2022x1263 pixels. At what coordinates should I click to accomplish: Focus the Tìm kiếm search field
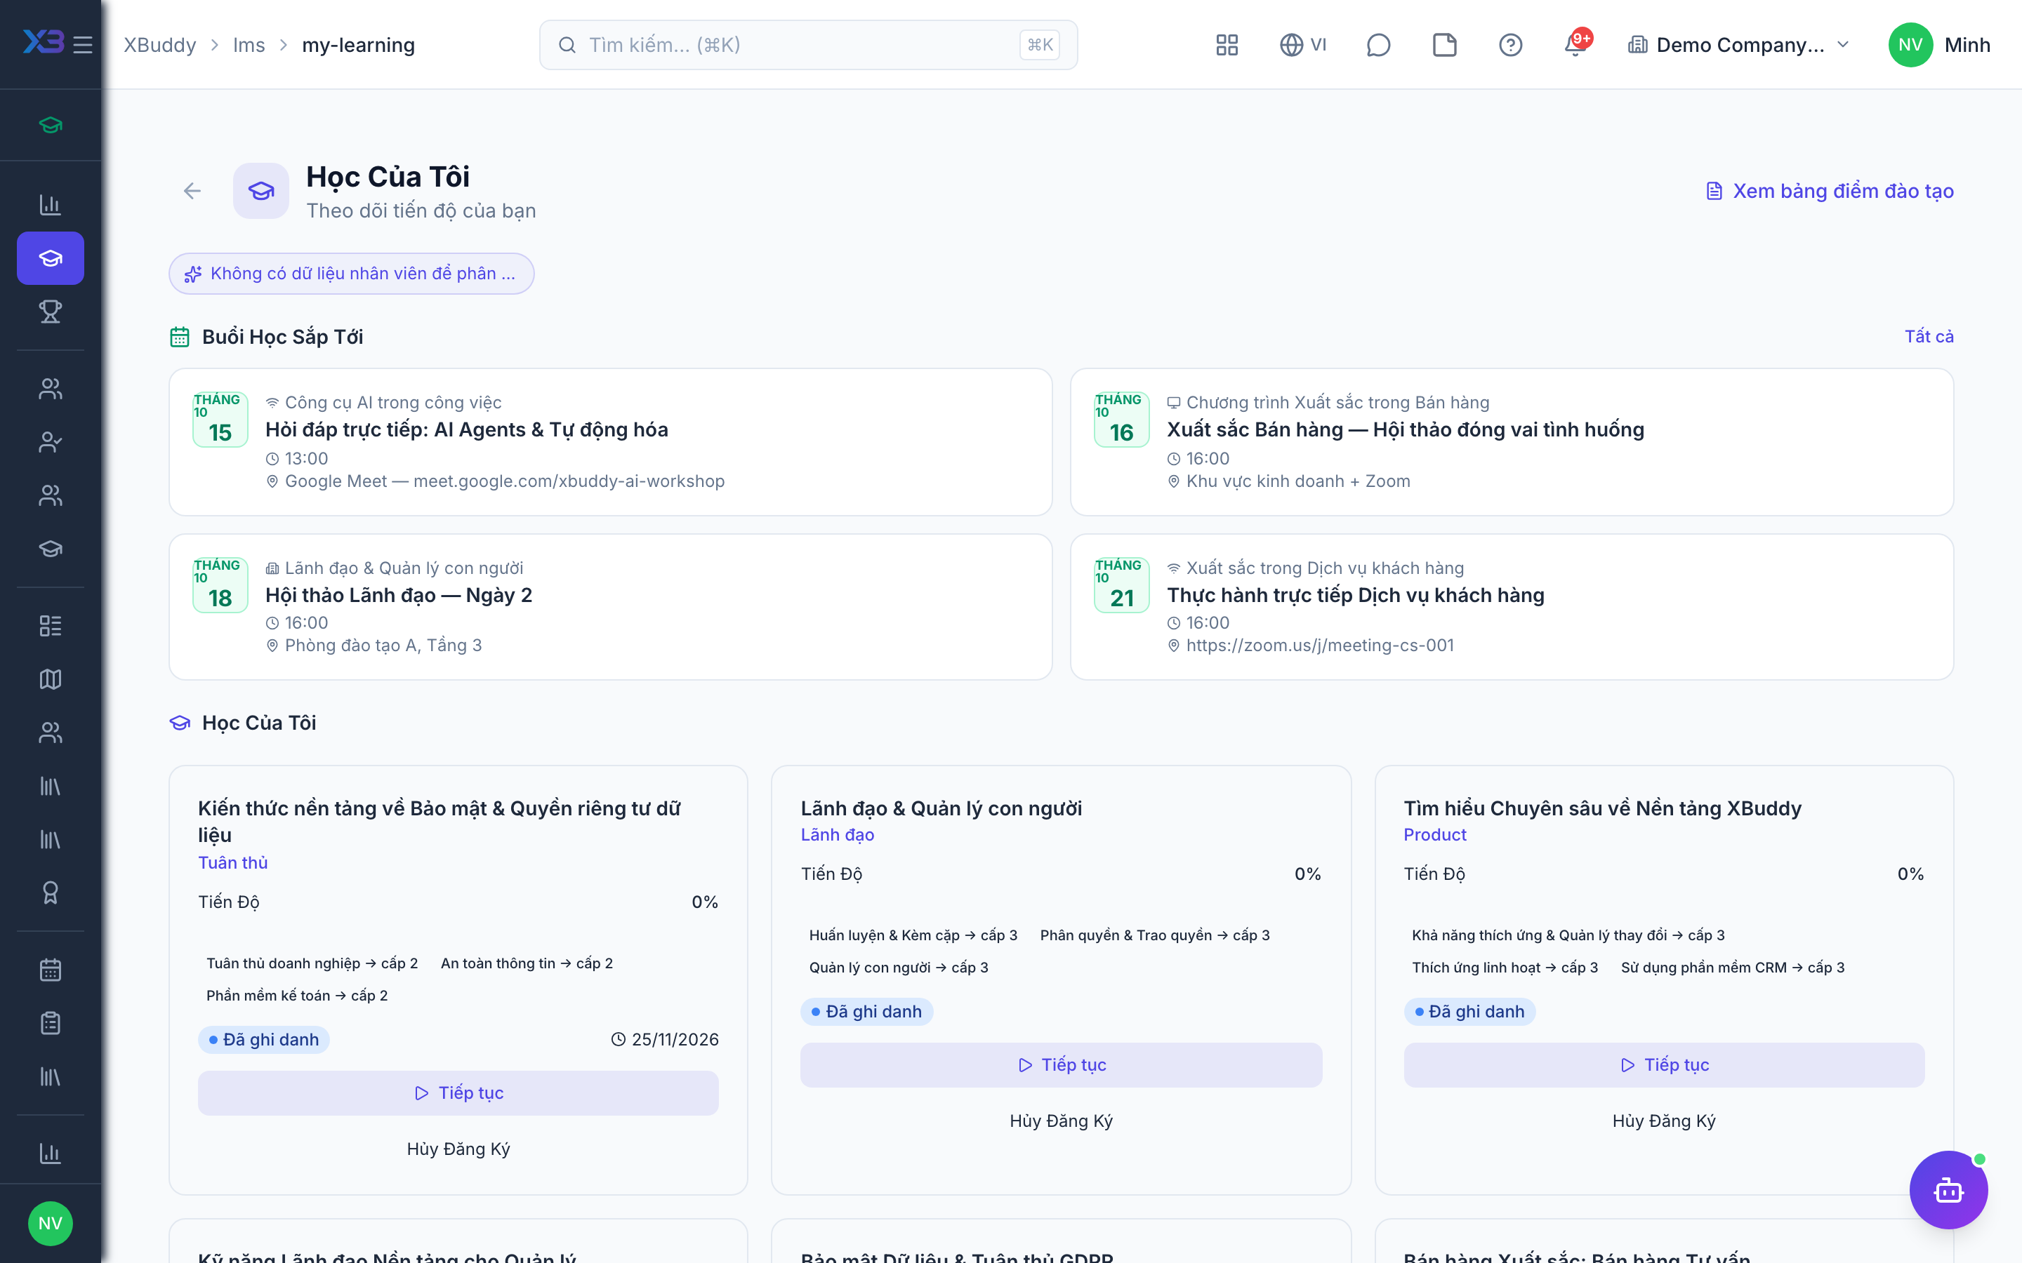click(x=808, y=45)
